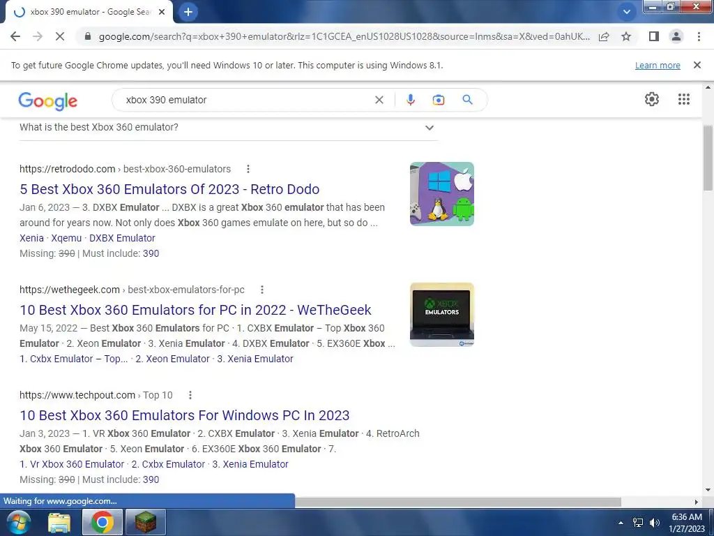Expand "What is the best Xbox 360 emulator?"
Viewport: 714px width, 536px height.
click(x=228, y=128)
